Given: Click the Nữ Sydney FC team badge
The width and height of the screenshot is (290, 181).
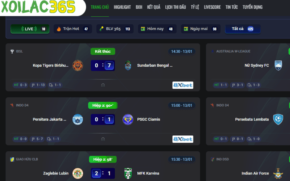Looking at the screenshot, I should click(278, 66).
